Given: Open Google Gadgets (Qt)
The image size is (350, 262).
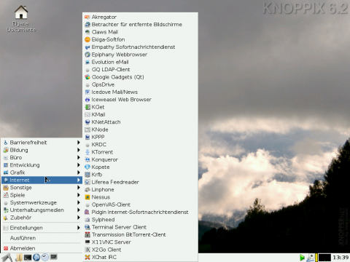Looking at the screenshot, I should (x=140, y=77).
